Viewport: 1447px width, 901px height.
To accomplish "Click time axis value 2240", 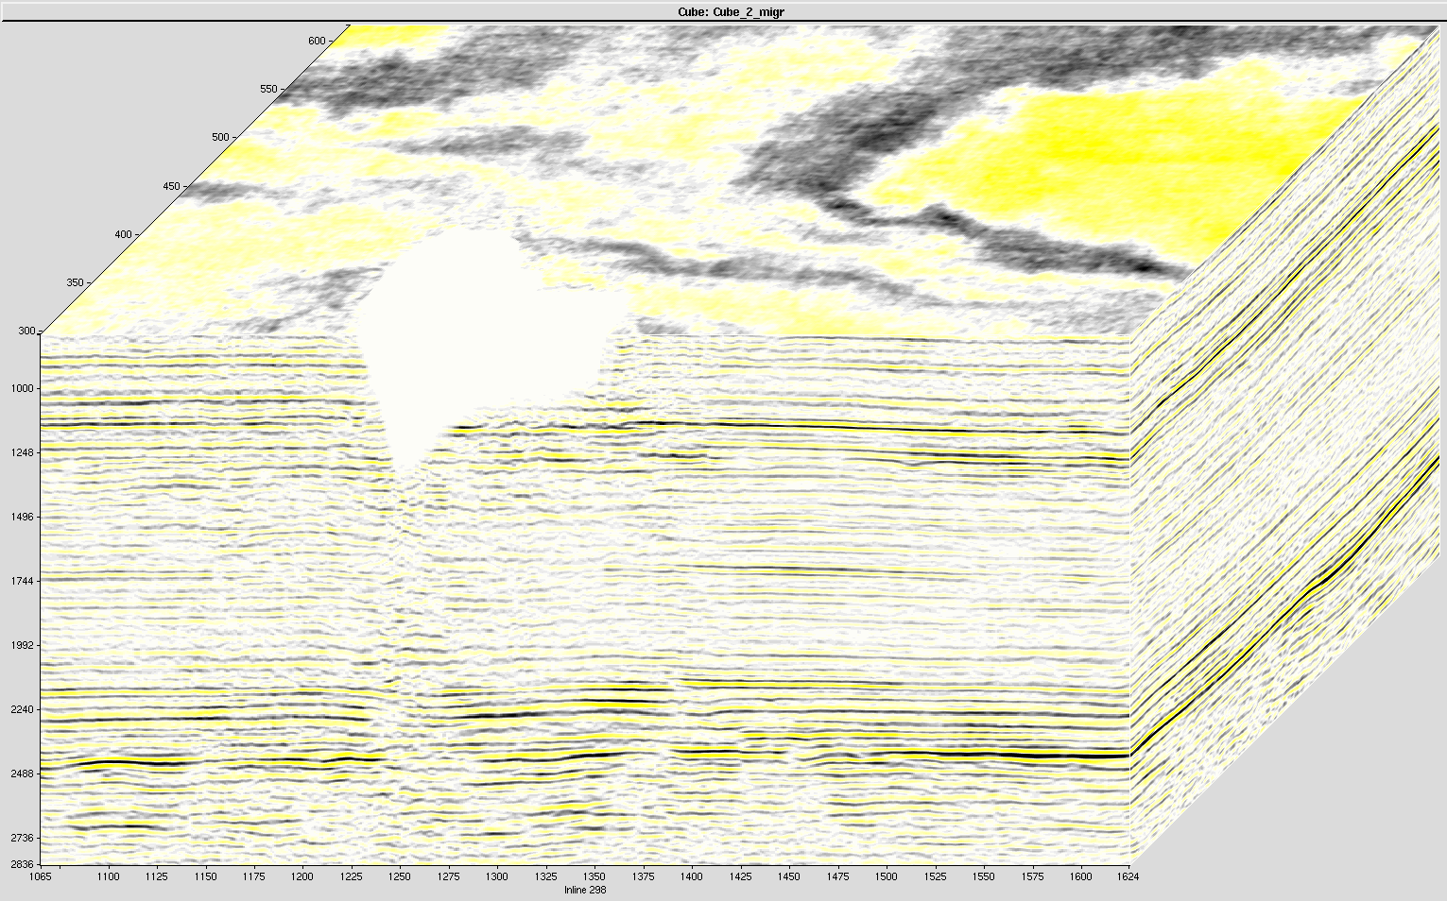I will pos(23,709).
